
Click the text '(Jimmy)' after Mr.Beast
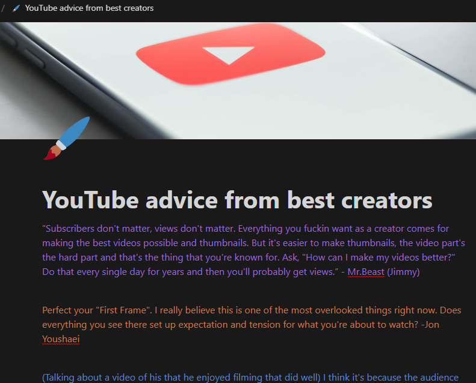(403, 272)
